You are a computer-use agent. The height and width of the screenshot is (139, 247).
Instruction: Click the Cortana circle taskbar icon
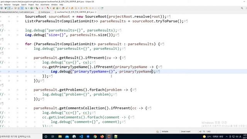[x=46, y=136]
